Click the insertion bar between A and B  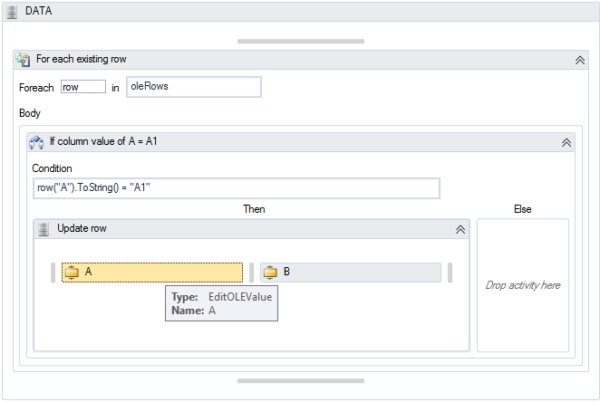pos(251,272)
